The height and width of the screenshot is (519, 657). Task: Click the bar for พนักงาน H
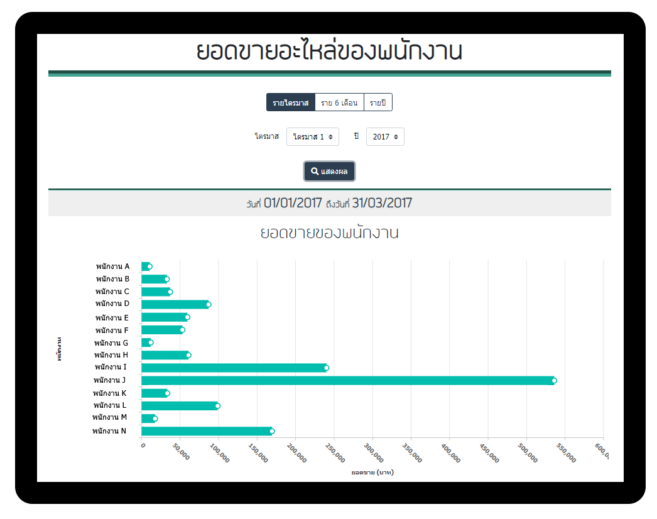(164, 355)
